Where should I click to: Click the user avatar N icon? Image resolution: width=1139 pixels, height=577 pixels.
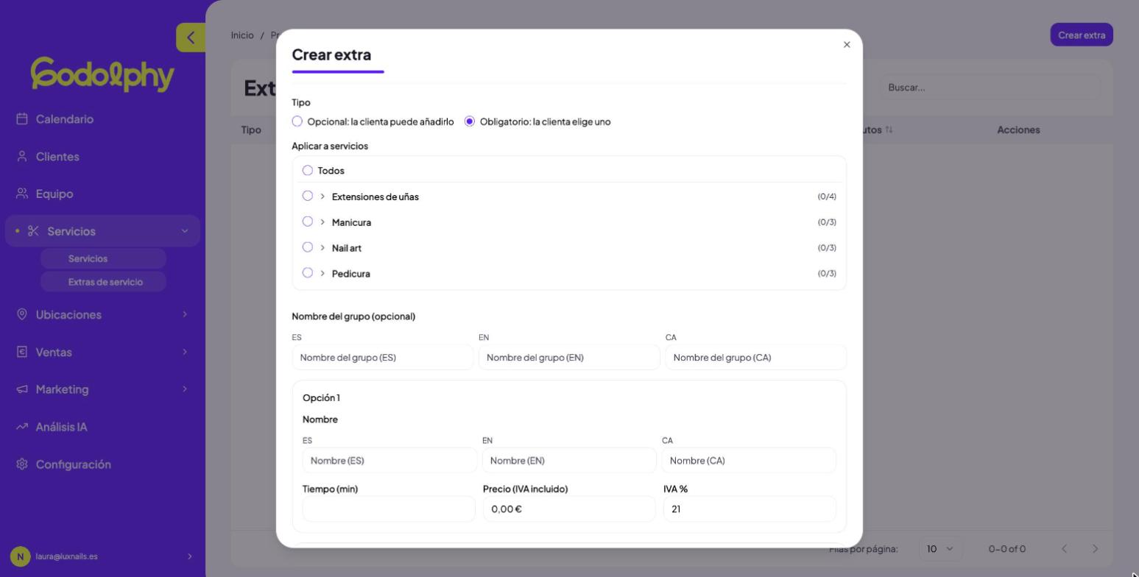point(21,556)
